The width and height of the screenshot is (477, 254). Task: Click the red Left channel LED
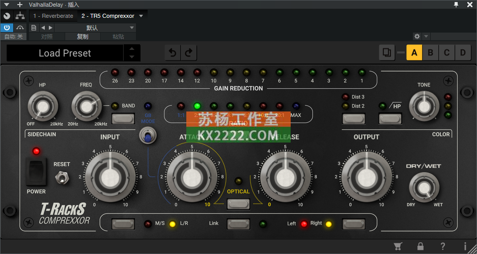click(303, 224)
